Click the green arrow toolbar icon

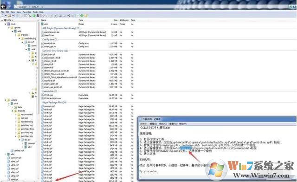tap(34, 16)
